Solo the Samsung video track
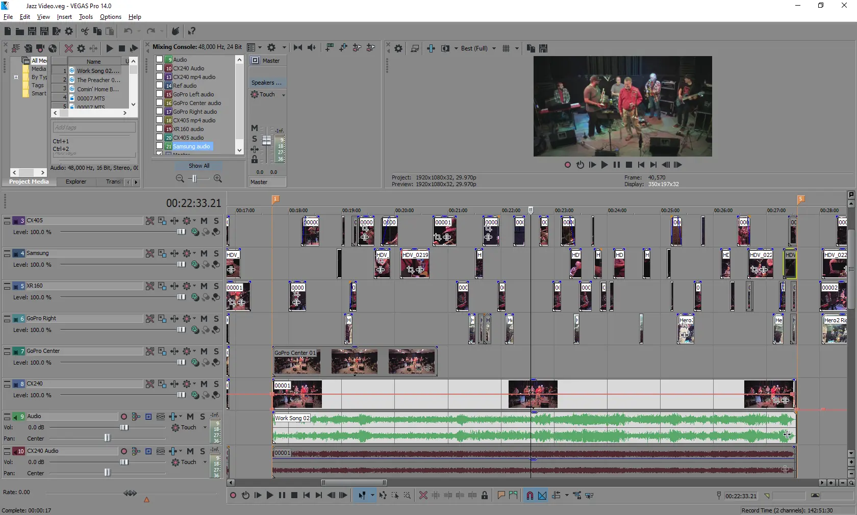 coord(216,253)
